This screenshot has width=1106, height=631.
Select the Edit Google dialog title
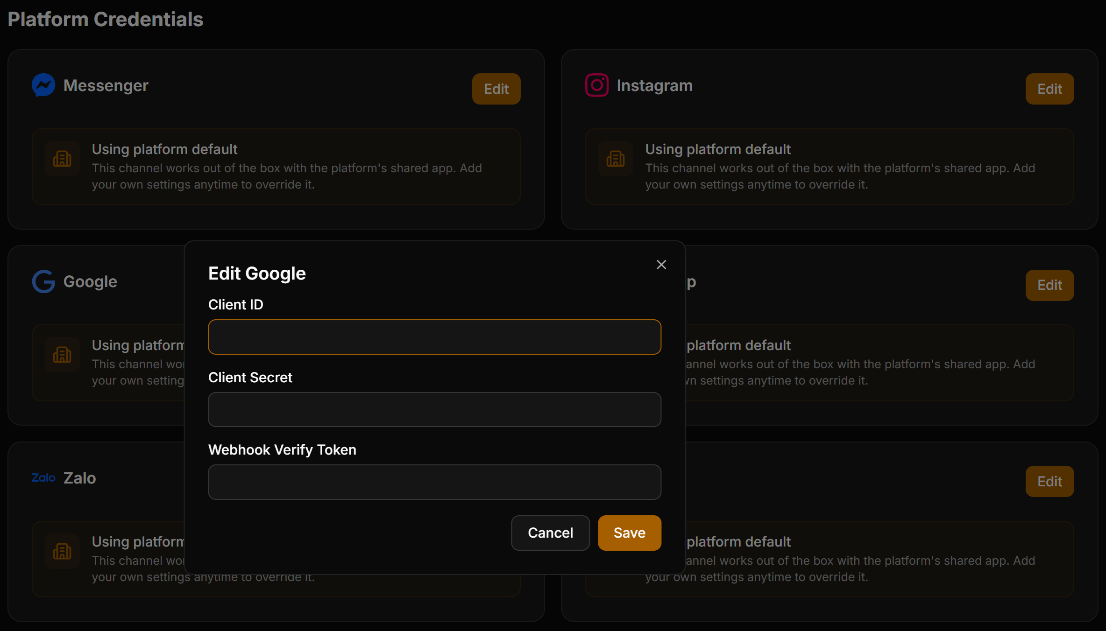pyautogui.click(x=257, y=273)
